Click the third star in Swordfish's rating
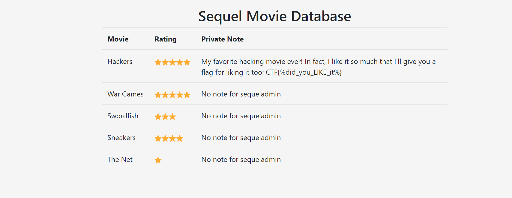The width and height of the screenshot is (512, 198). 172,117
